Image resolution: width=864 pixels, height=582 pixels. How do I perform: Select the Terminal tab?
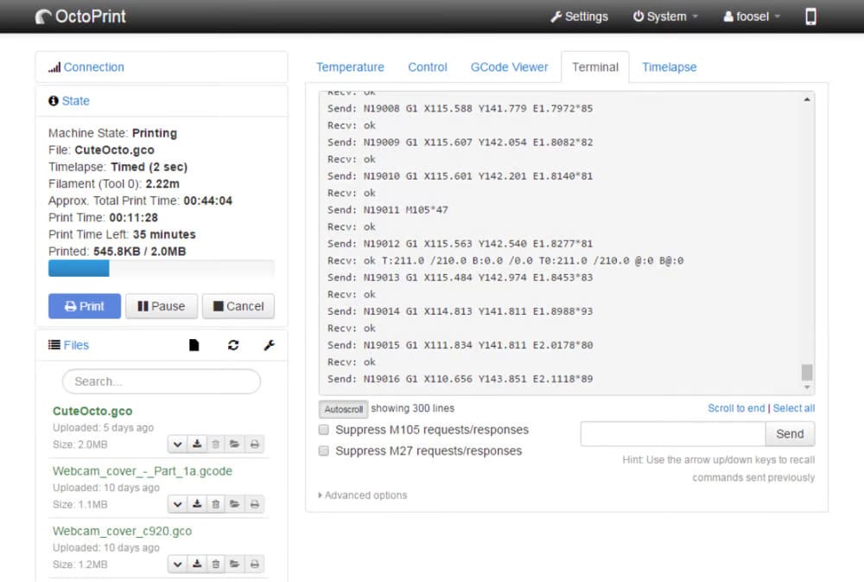point(595,67)
